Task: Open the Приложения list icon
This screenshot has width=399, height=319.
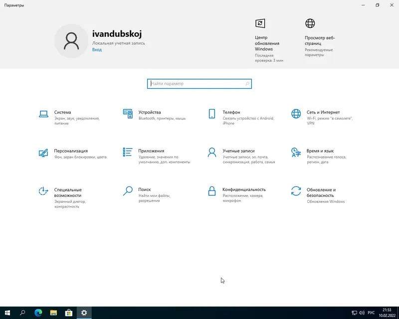Action: pyautogui.click(x=128, y=152)
